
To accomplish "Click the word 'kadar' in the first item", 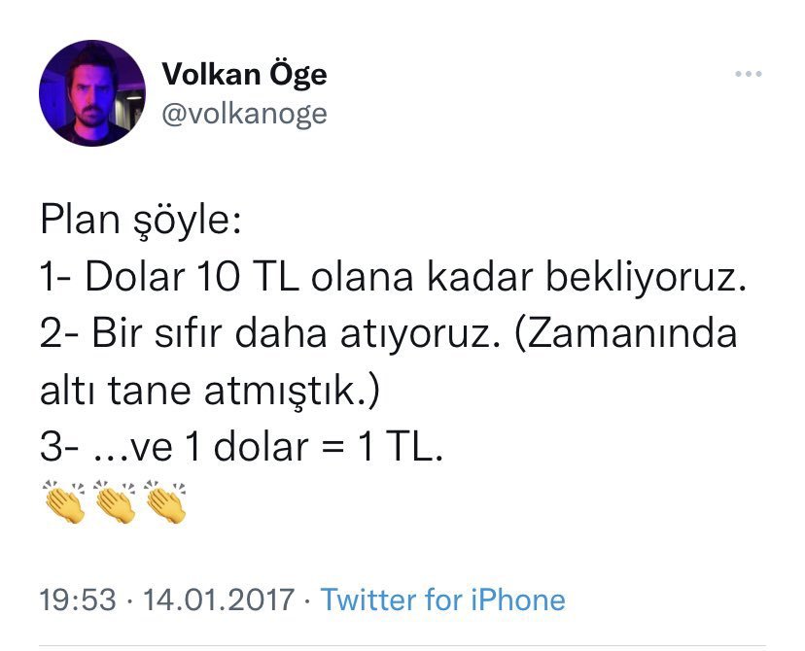I will 480,278.
